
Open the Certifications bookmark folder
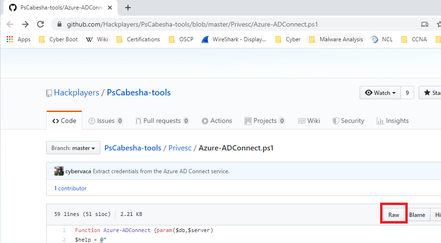[138, 39]
